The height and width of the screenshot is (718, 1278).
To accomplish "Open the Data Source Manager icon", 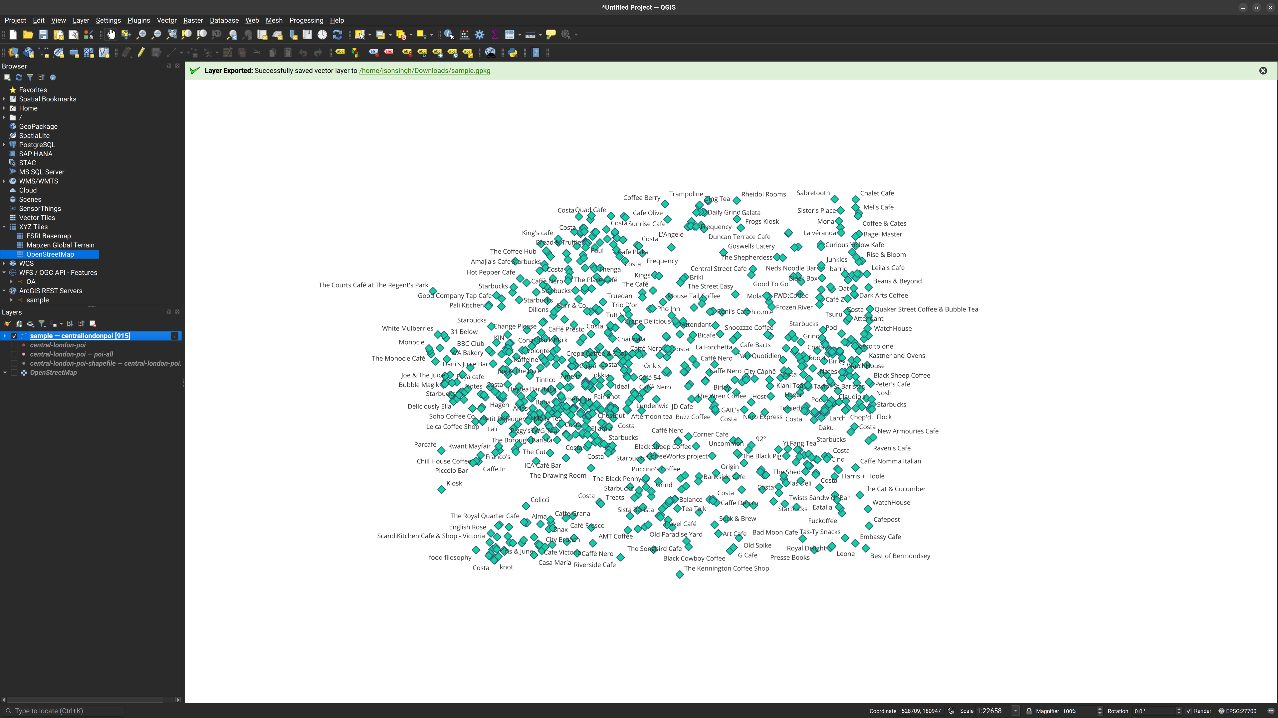I will [x=13, y=53].
